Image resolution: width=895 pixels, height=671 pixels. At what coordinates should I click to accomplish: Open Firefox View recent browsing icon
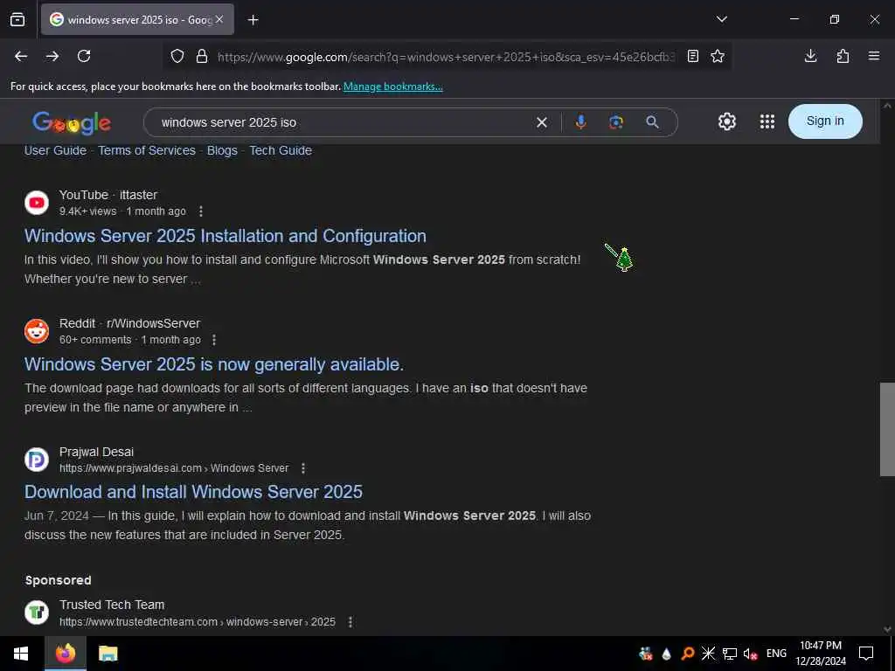pyautogui.click(x=17, y=19)
